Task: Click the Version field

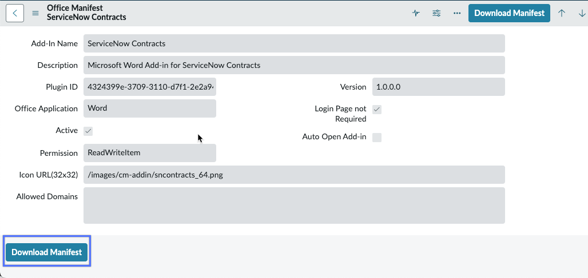Action: (x=438, y=87)
